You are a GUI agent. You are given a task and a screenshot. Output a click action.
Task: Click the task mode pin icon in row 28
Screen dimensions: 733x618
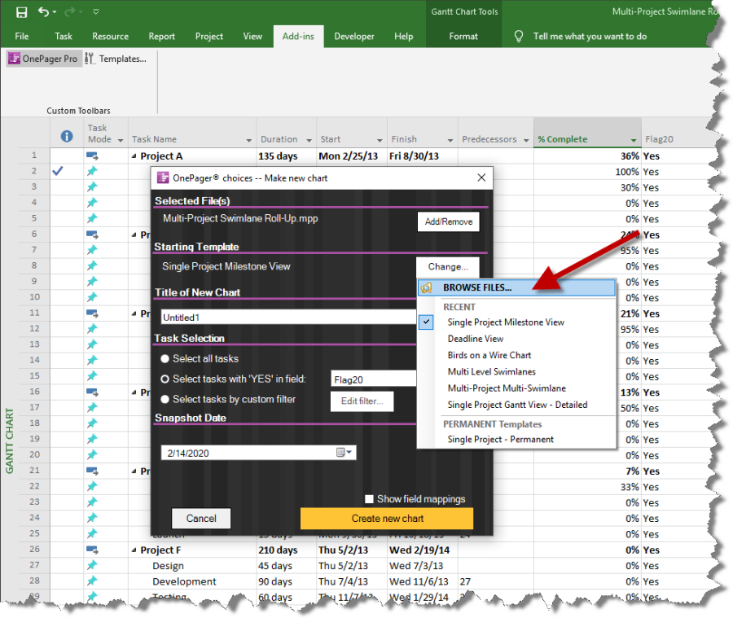(92, 581)
